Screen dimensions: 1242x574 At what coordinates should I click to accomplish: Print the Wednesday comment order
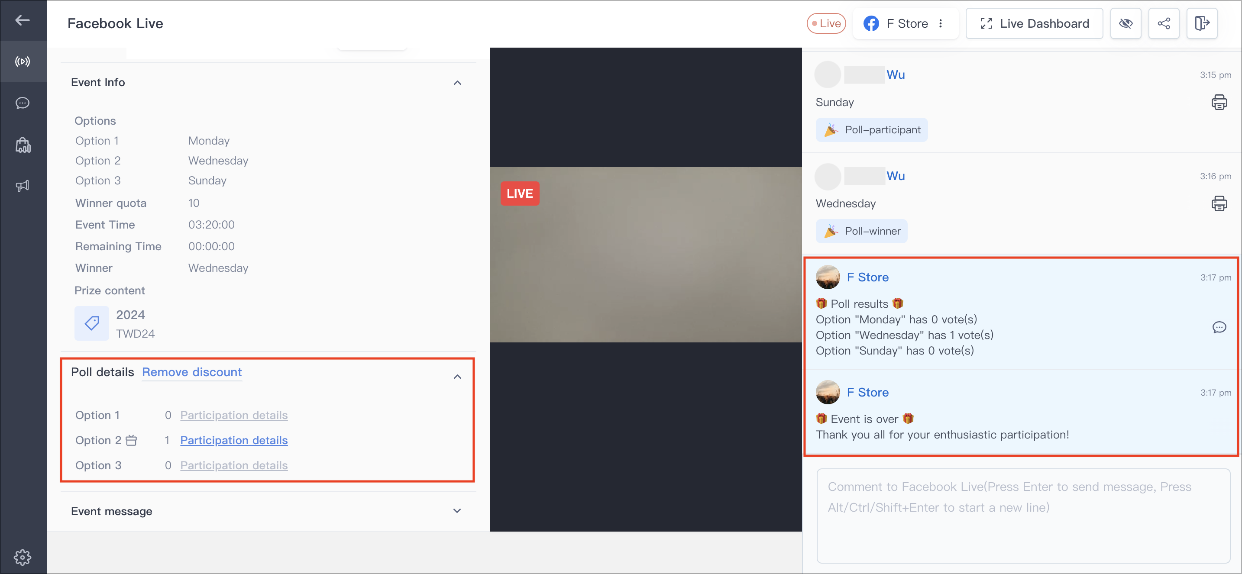1219,203
